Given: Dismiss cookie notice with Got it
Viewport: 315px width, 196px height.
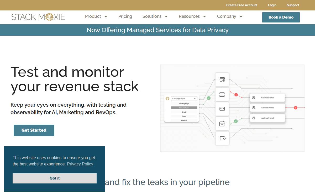Looking at the screenshot, I should coord(55,178).
